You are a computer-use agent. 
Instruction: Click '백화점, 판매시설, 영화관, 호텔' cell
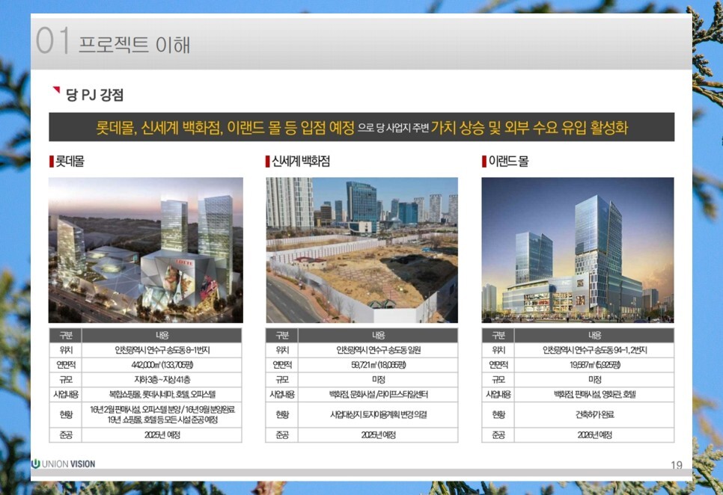(x=594, y=395)
